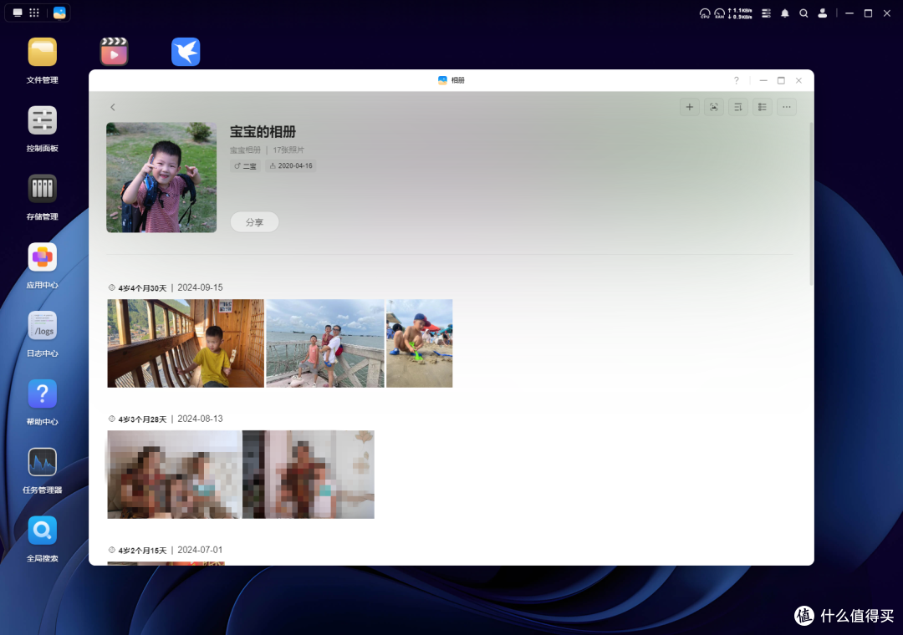
Task: Go back with album back arrow
Action: pyautogui.click(x=113, y=107)
